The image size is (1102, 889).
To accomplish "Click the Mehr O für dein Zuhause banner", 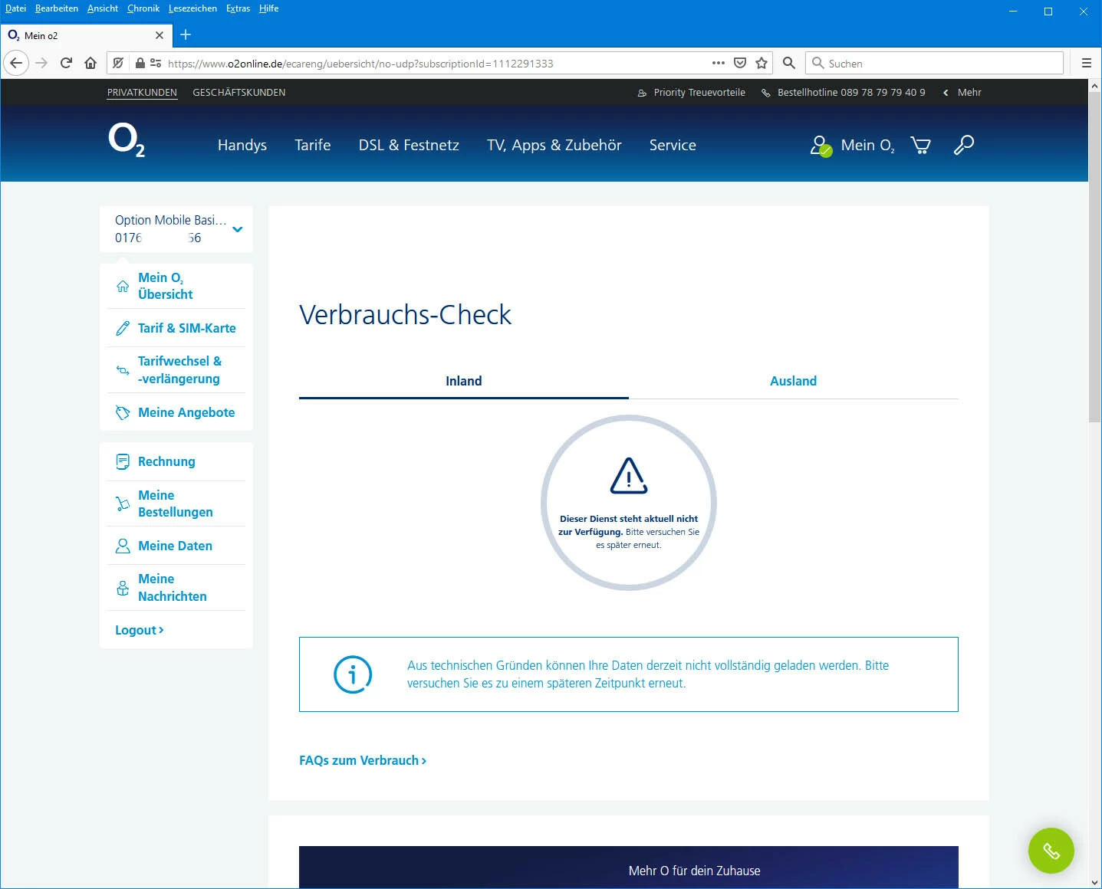I will 629,868.
